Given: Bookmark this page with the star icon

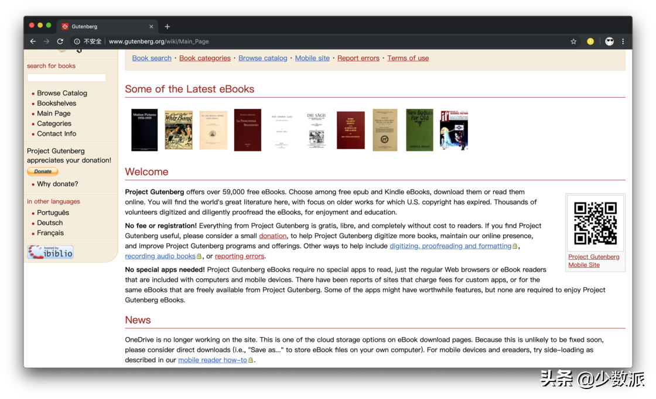Looking at the screenshot, I should point(573,42).
